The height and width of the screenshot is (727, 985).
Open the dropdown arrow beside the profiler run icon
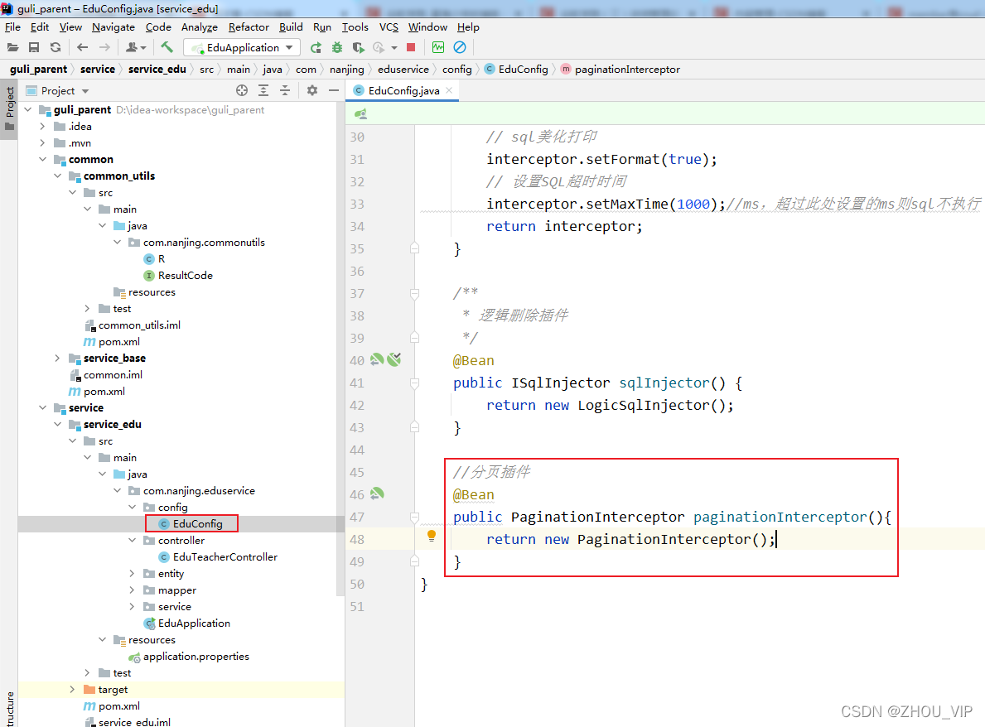point(394,48)
